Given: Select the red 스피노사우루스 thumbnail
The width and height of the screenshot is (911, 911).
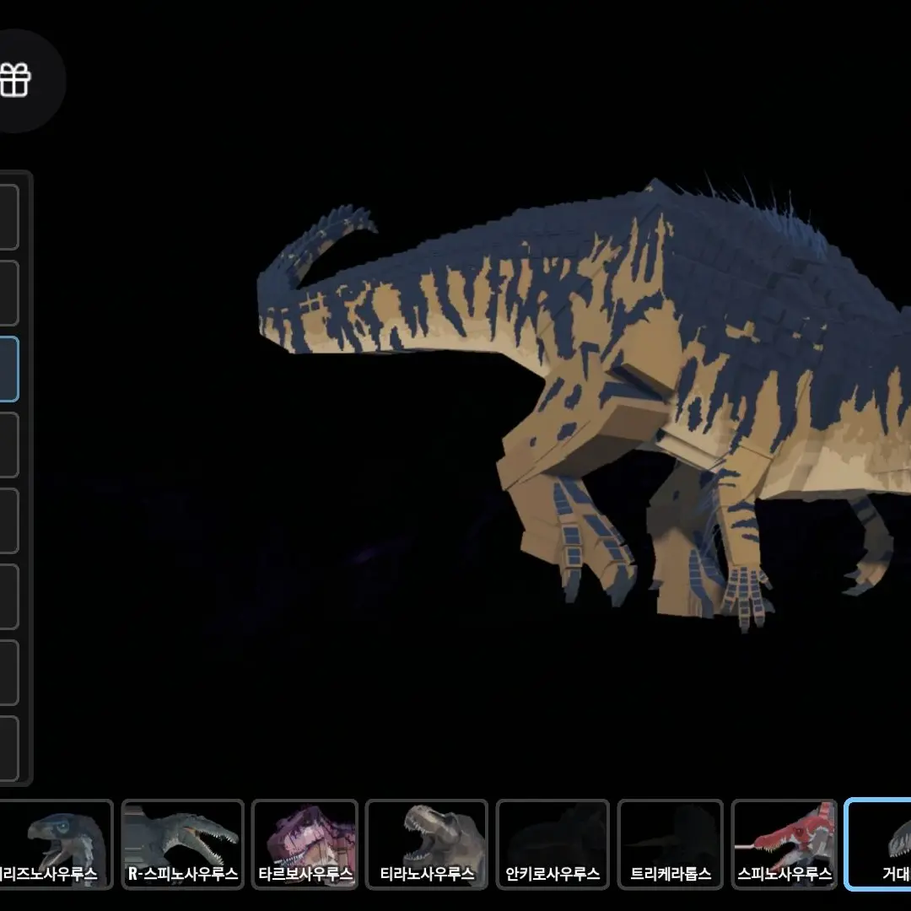Looking at the screenshot, I should (x=784, y=844).
